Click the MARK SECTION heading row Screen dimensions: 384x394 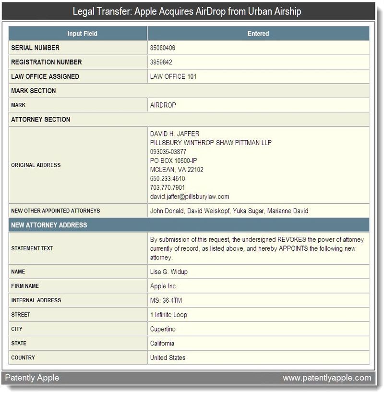coord(34,91)
